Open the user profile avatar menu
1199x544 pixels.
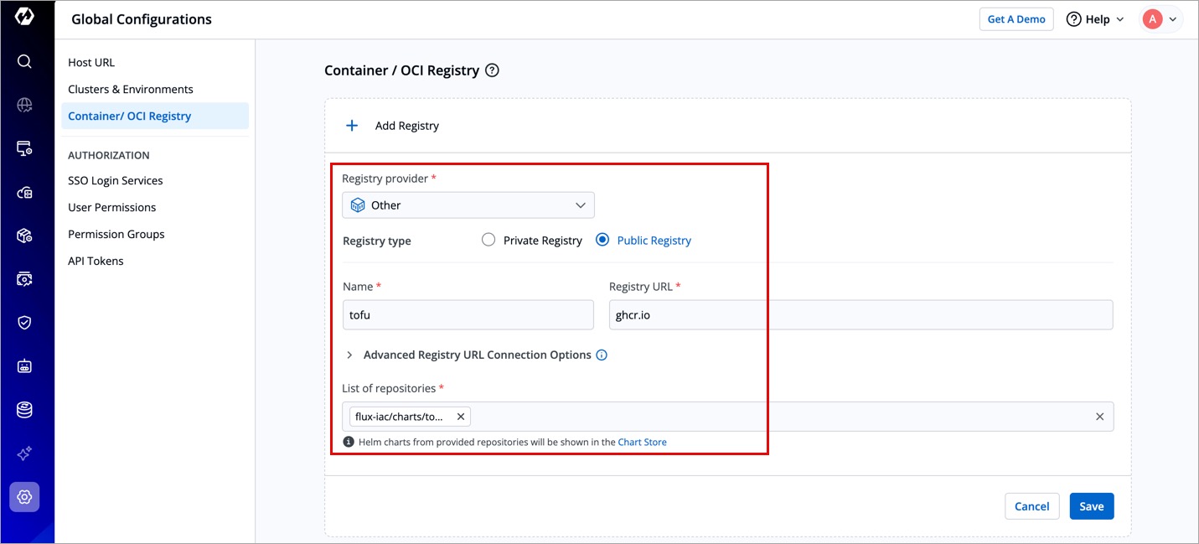click(x=1161, y=19)
